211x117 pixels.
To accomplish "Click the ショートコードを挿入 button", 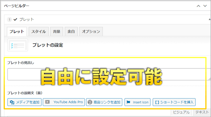I will (x=174, y=102).
